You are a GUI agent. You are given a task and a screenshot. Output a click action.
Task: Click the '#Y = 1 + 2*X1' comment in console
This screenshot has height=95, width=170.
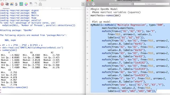22,45
